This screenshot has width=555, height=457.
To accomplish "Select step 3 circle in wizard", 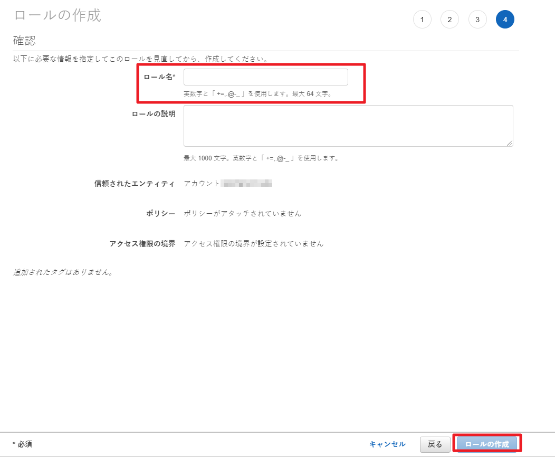I will tap(477, 20).
